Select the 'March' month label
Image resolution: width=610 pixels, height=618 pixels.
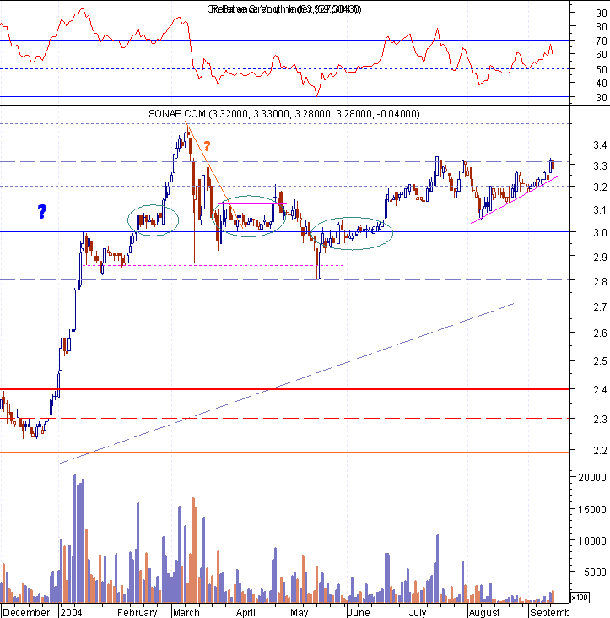pos(186,612)
